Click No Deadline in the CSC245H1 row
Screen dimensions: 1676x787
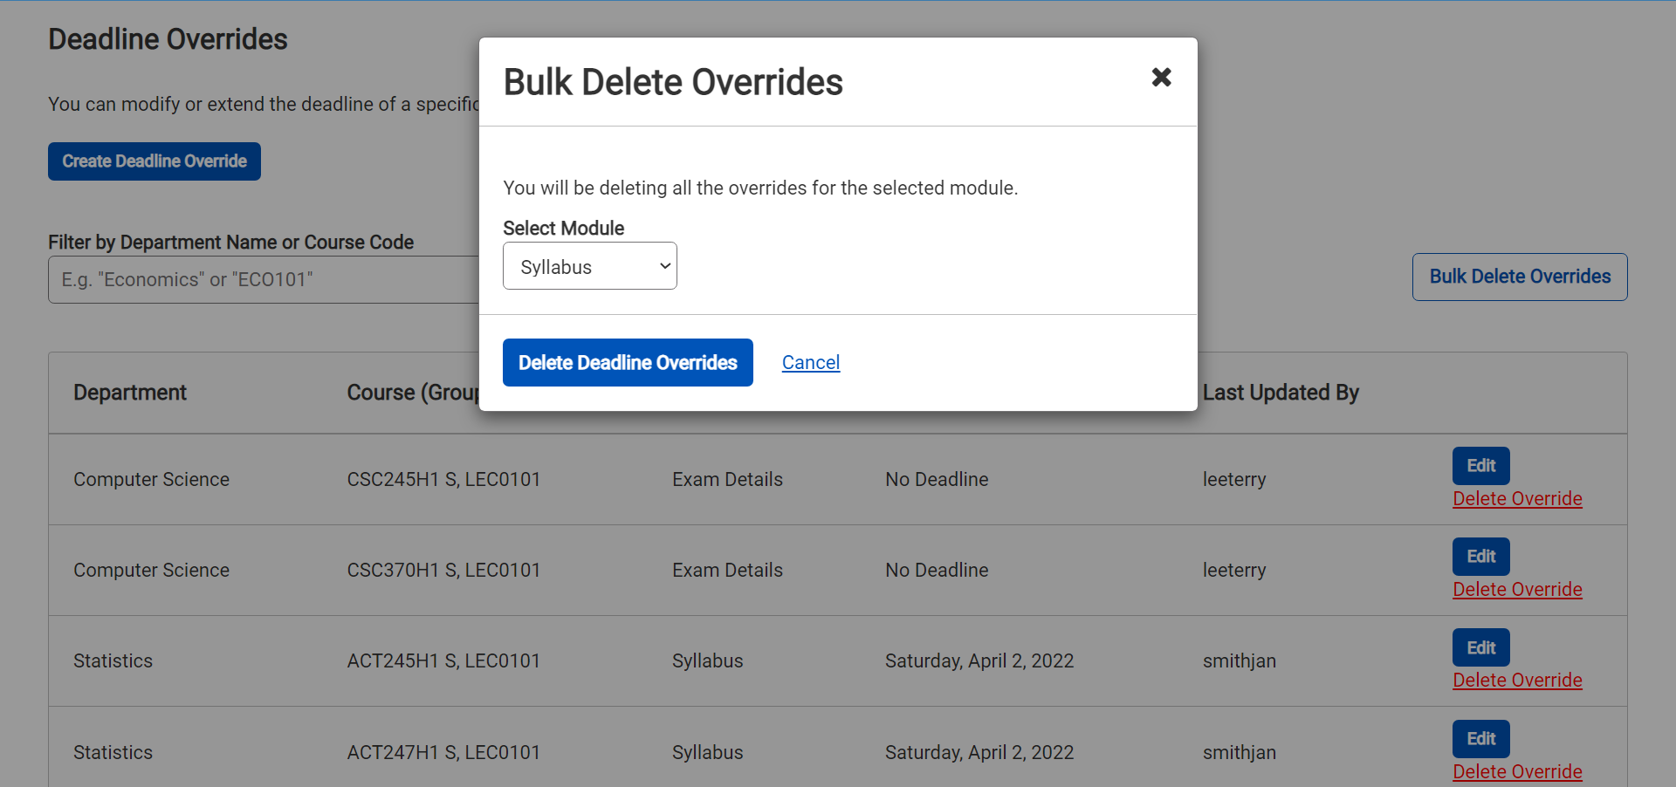point(937,479)
